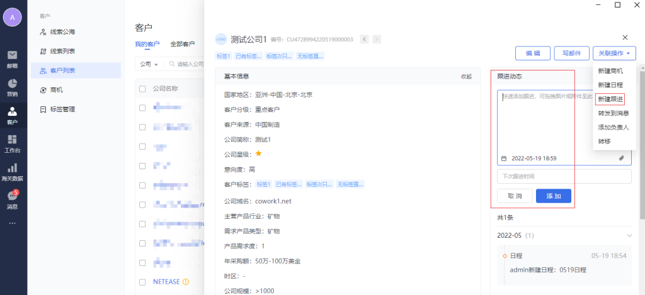Check the NETEASE row checkbox
Image resolution: width=645 pixels, height=295 pixels.
pyautogui.click(x=142, y=282)
